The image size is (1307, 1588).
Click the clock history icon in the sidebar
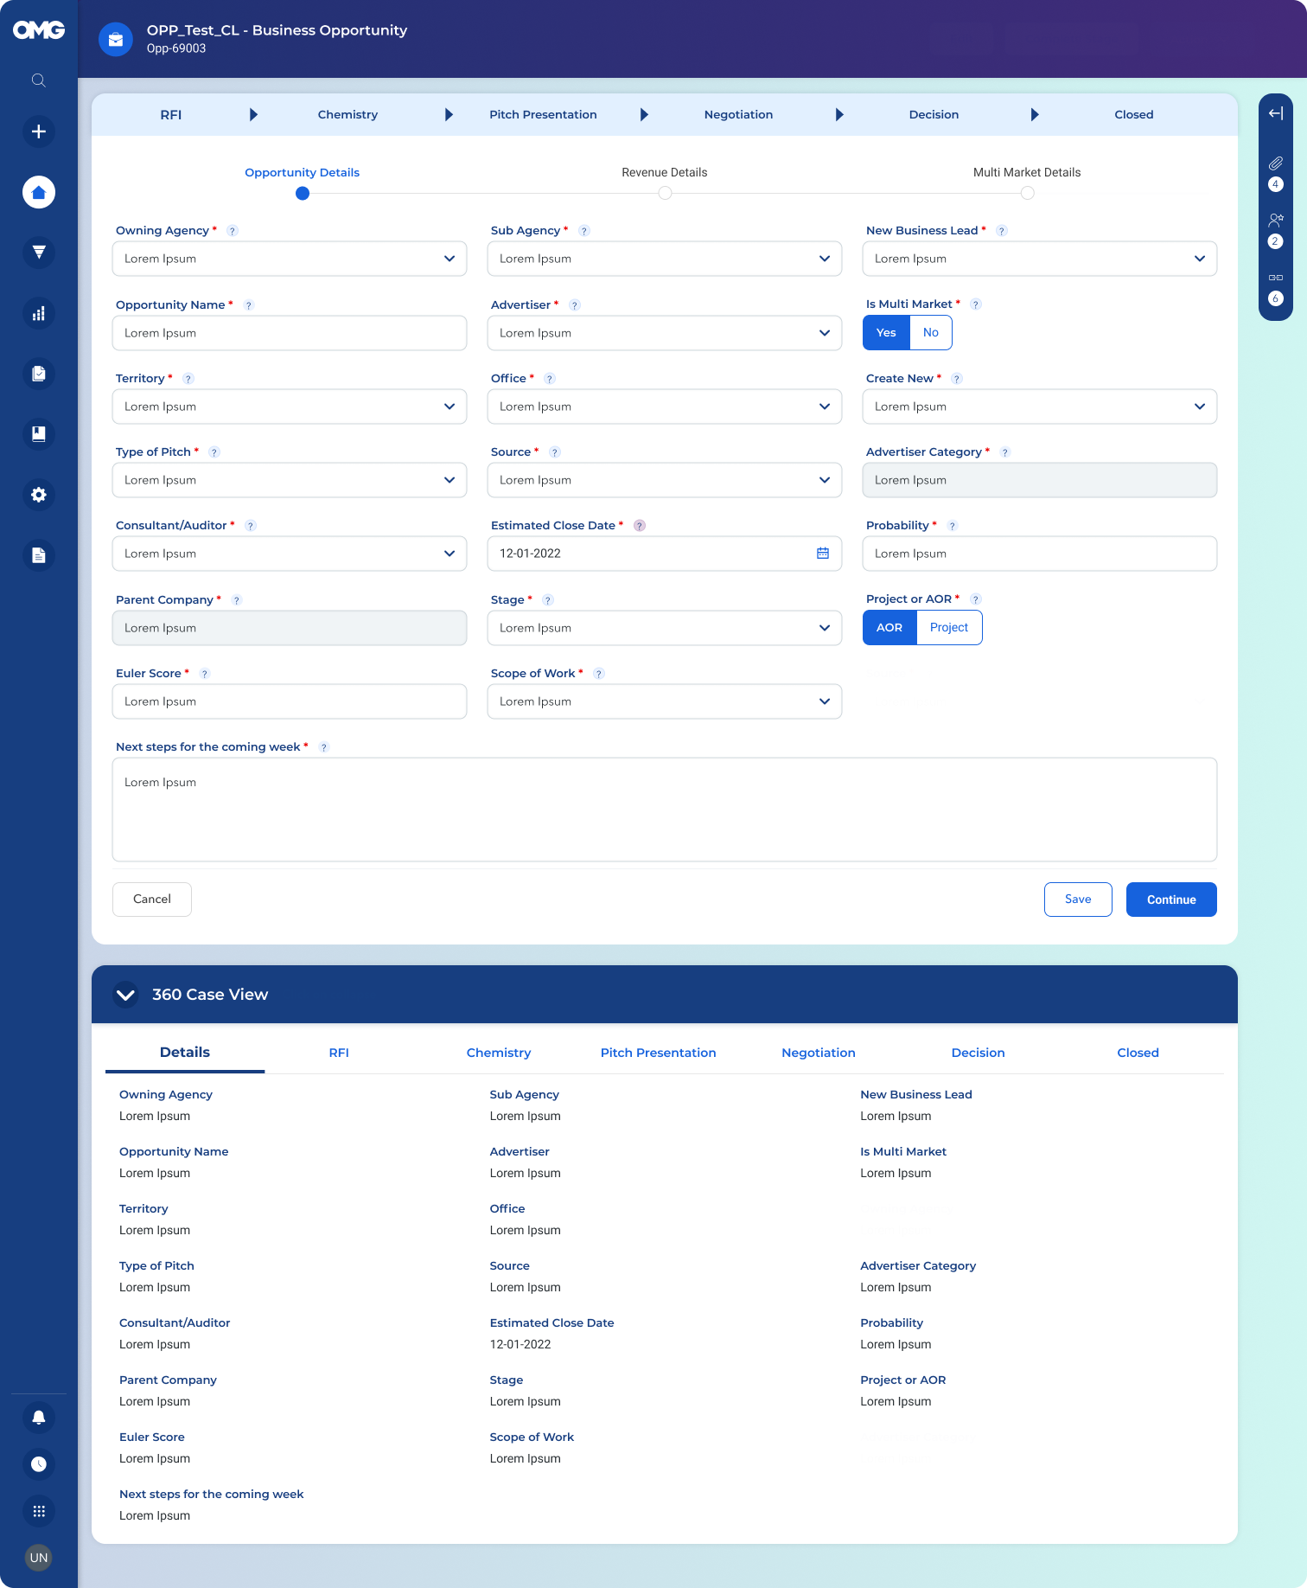click(x=38, y=1464)
